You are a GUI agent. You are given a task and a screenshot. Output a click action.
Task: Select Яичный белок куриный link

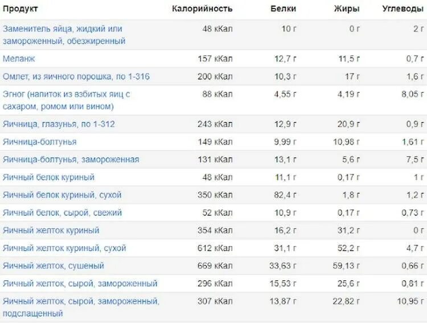[x=49, y=177]
